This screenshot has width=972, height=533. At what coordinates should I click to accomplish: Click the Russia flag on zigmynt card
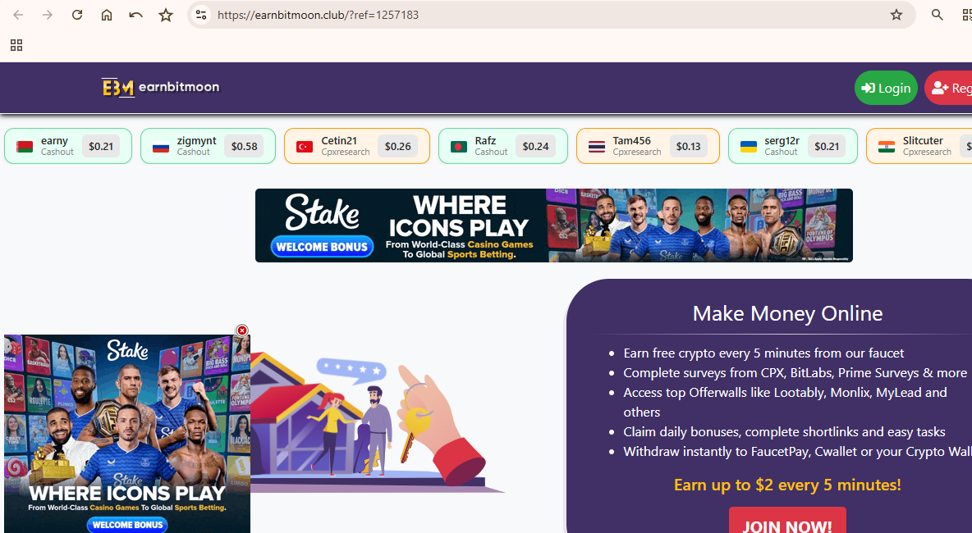point(161,147)
